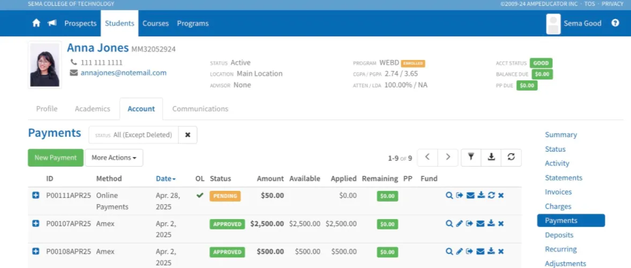View details of payment P00108APR25
This screenshot has width=631, height=268.
449,251
